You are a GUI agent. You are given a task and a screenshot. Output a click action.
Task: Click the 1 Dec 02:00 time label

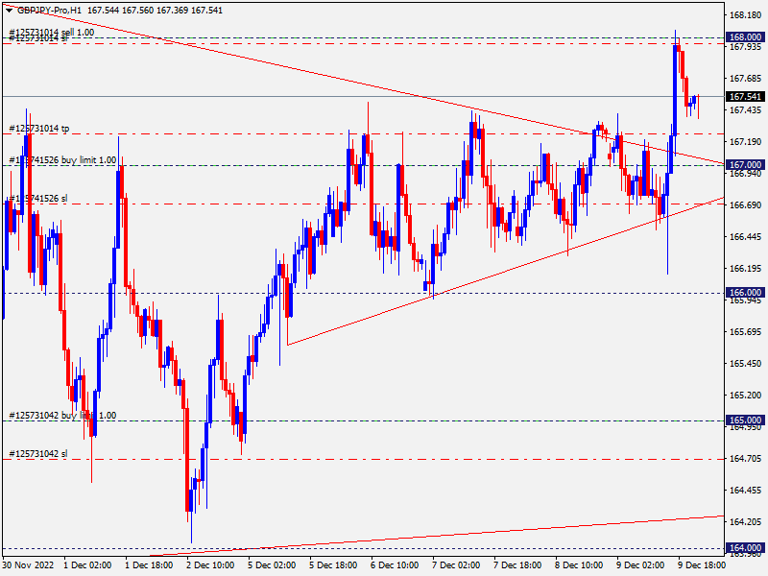click(87, 564)
